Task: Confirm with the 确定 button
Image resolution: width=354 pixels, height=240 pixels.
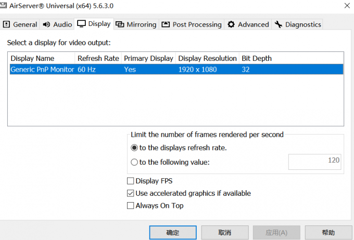Action: point(173,233)
